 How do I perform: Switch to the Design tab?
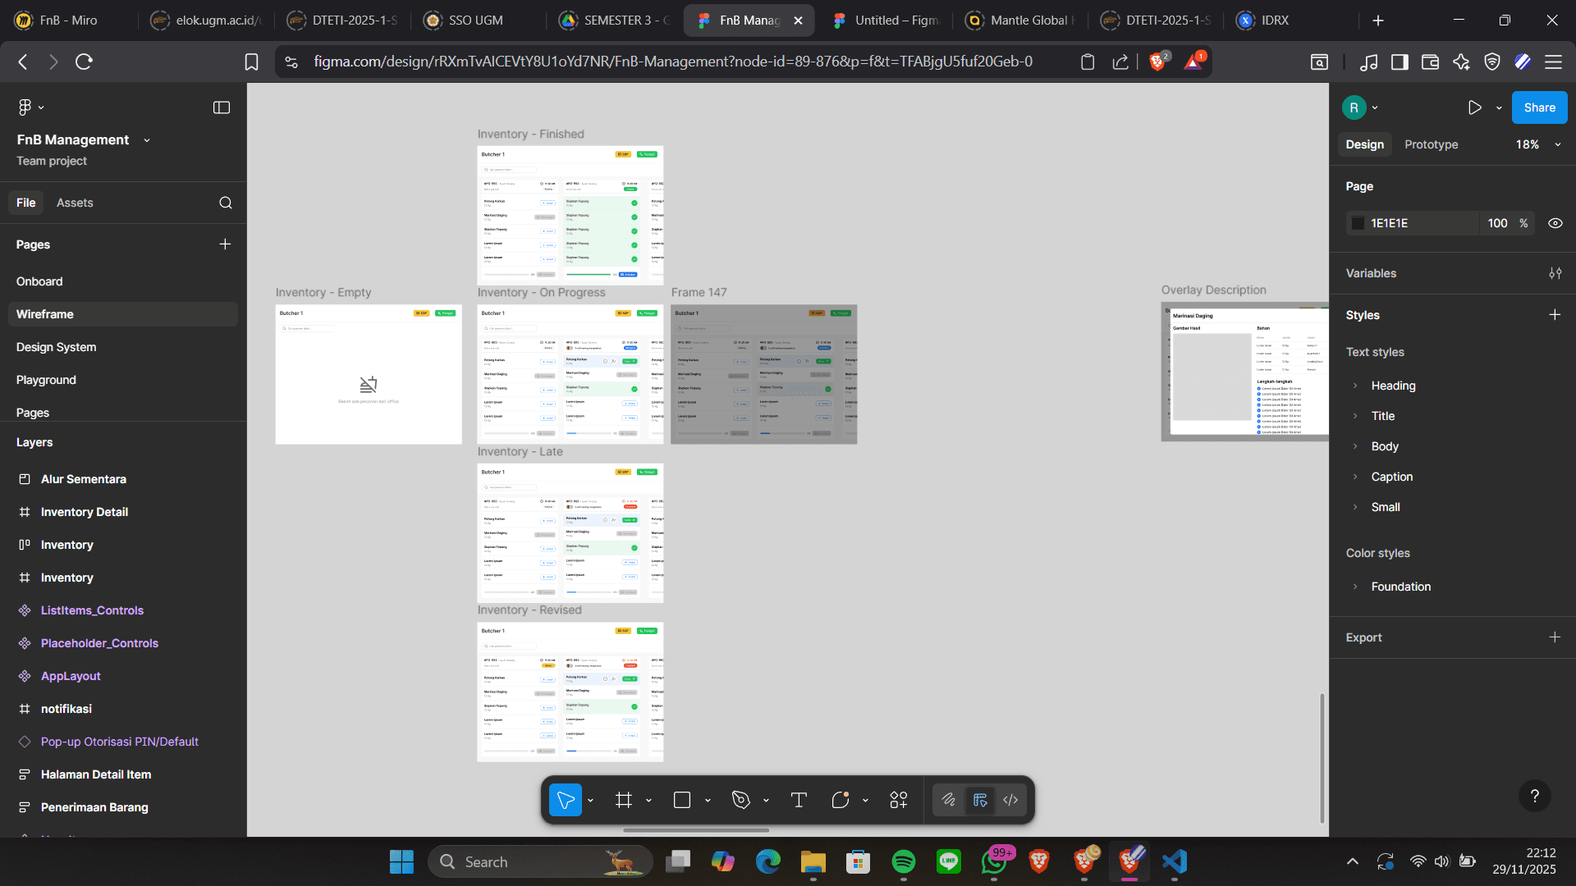pyautogui.click(x=1365, y=144)
